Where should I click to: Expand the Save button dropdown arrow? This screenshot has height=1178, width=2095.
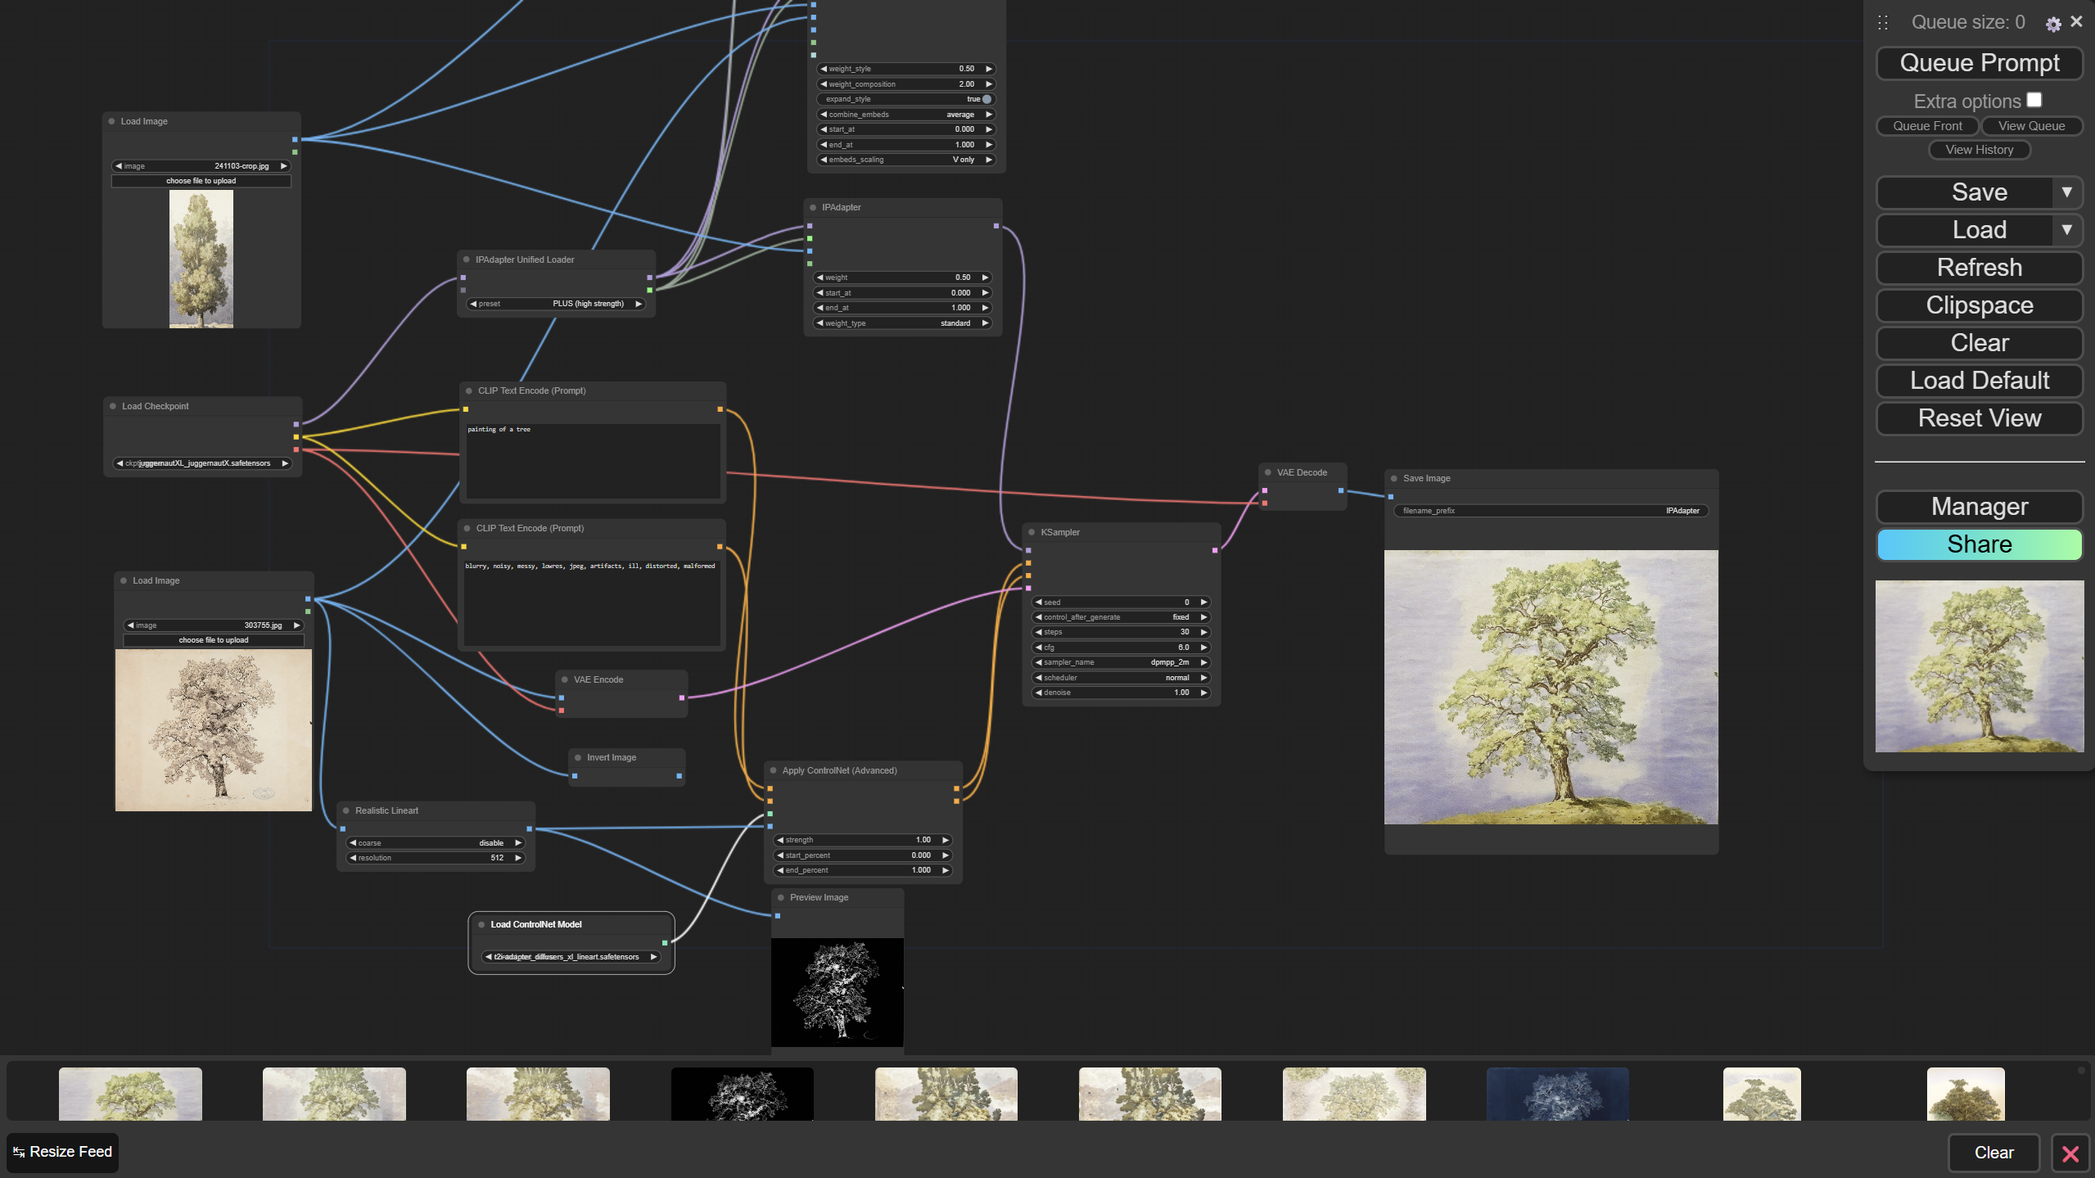point(2066,192)
